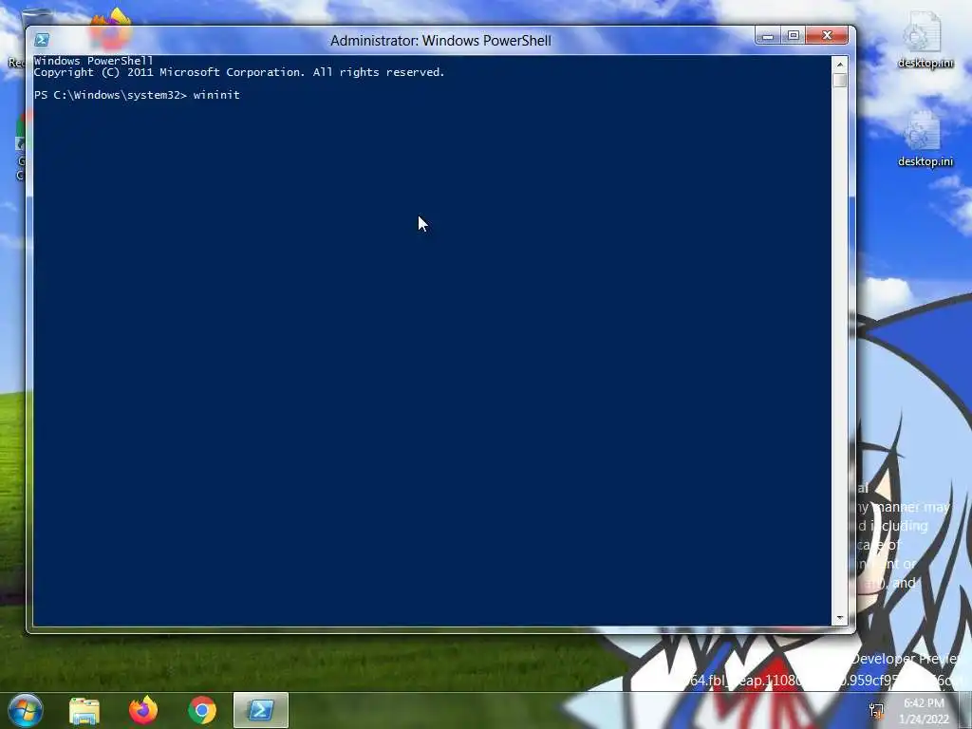Click the Microsoft Corporation copyright line

(x=239, y=72)
